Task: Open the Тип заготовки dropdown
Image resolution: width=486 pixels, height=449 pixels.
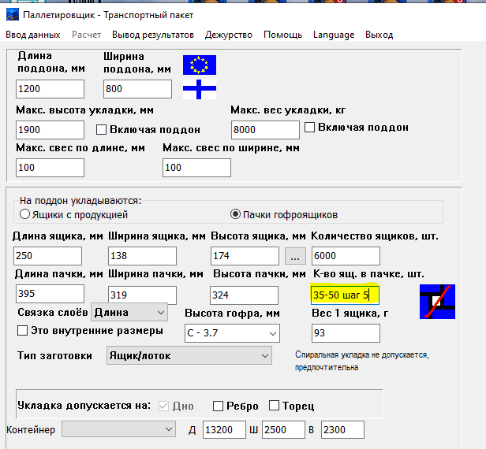Action: 189,355
